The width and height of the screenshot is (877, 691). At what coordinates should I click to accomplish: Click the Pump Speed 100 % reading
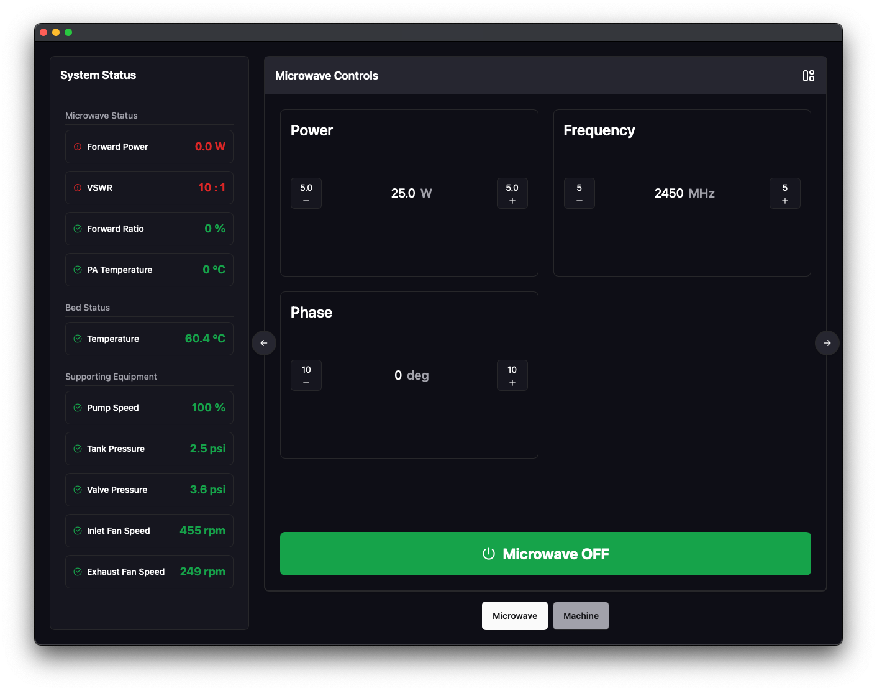tap(209, 408)
